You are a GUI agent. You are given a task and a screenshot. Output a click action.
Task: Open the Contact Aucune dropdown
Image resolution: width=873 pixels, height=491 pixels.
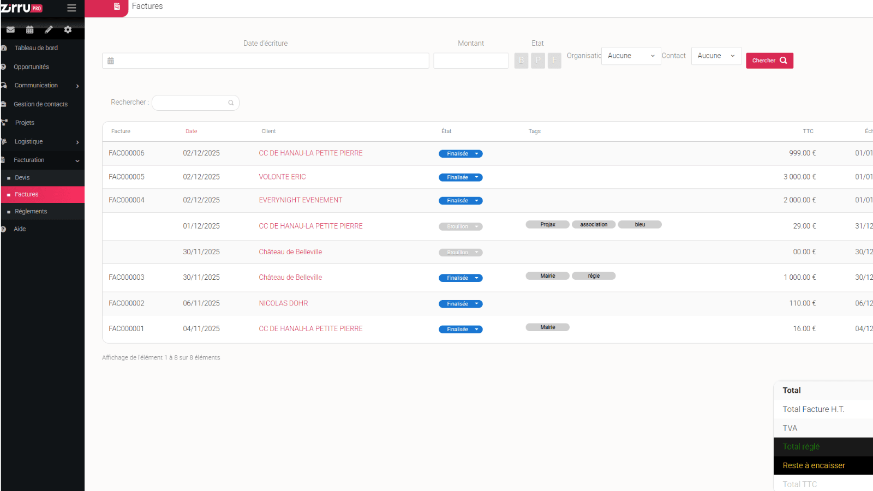pos(716,56)
